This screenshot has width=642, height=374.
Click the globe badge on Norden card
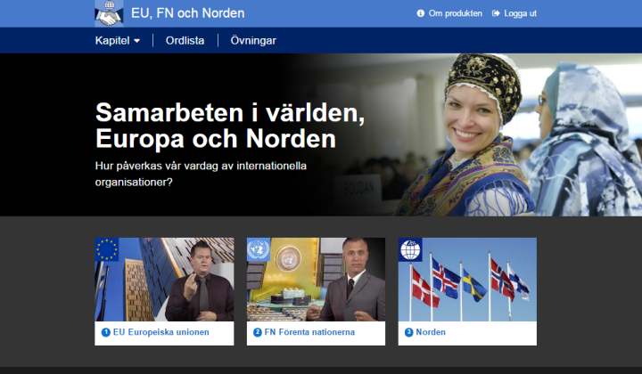pyautogui.click(x=410, y=249)
